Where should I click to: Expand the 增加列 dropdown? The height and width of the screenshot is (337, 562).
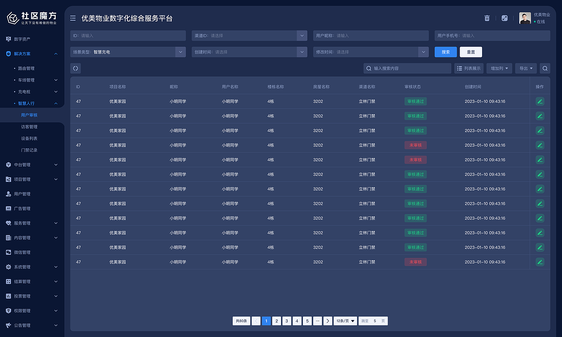(499, 68)
